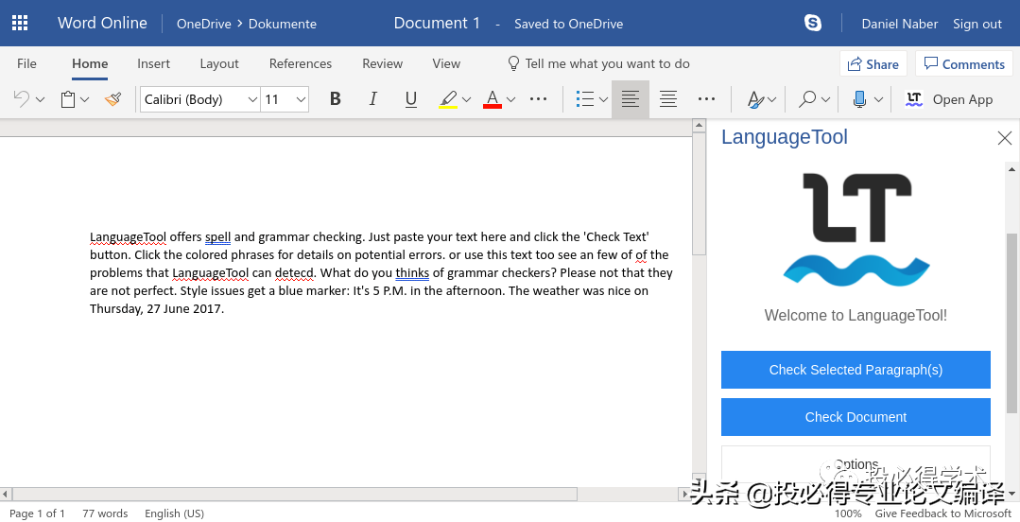Click the Paste clipboard icon

tap(68, 99)
